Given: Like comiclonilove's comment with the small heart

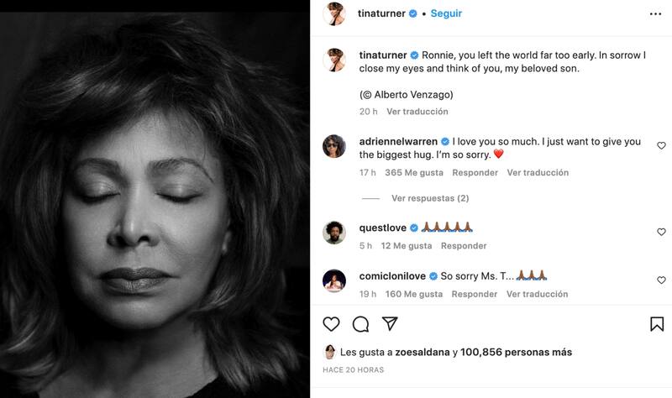Looking at the screenshot, I should tap(661, 280).
